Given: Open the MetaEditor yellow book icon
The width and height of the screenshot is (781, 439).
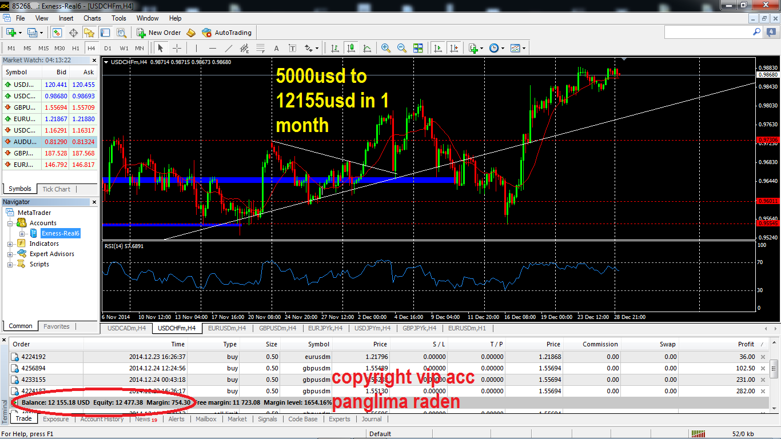Looking at the screenshot, I should 191,33.
